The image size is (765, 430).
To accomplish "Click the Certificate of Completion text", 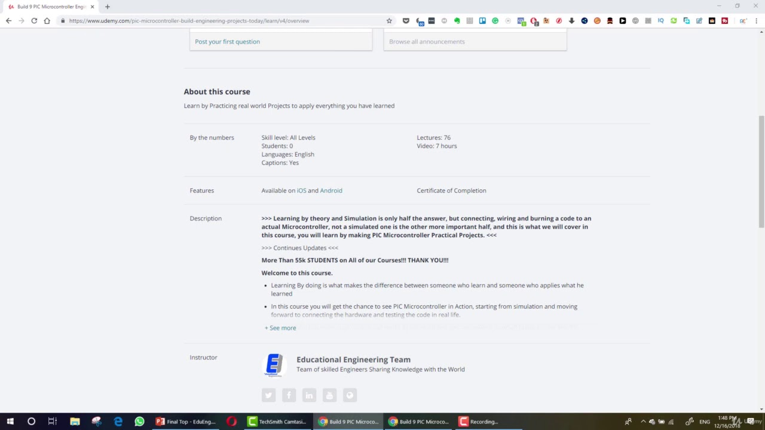I will 451,191.
